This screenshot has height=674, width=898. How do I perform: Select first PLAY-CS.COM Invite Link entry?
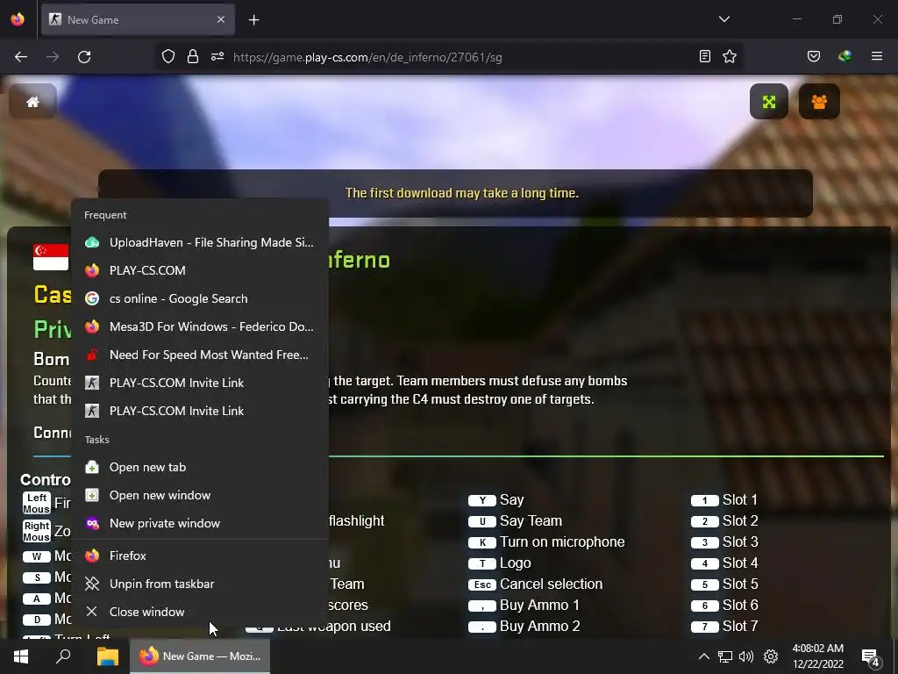tap(200, 383)
